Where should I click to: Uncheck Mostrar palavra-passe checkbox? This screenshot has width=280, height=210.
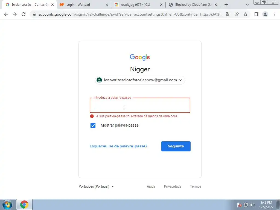93,126
